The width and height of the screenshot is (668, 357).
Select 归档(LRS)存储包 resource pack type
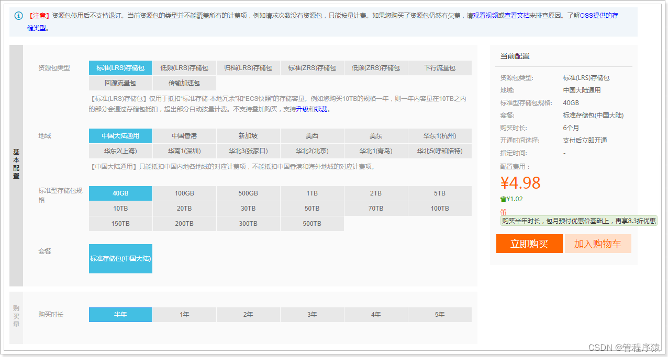click(248, 67)
